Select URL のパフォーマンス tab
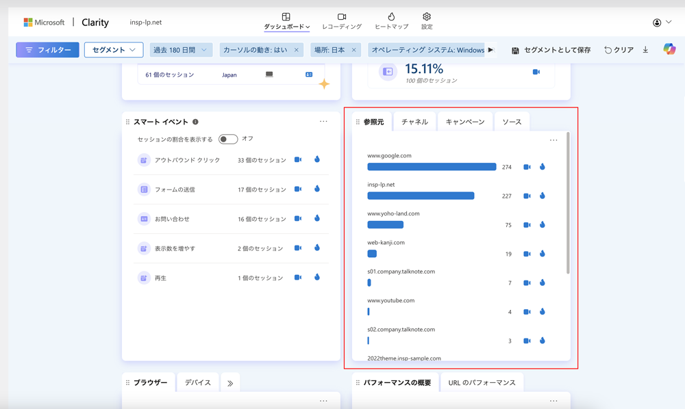 tap(482, 382)
